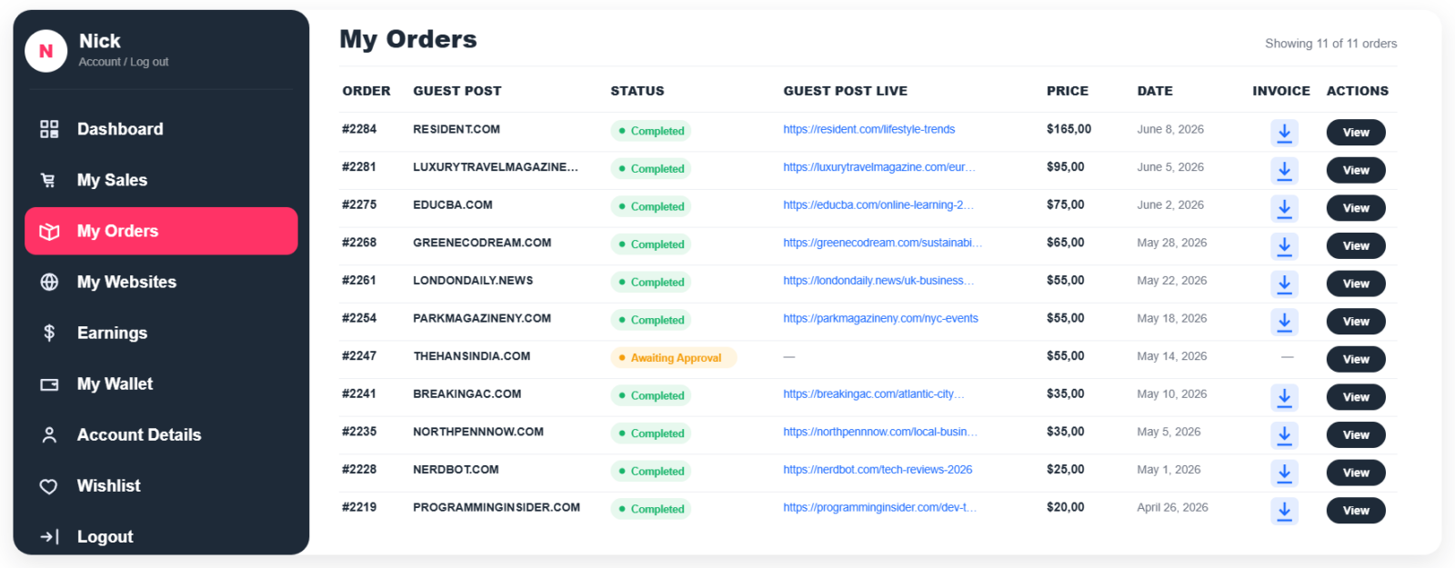Download invoice for order #2219

coord(1284,511)
